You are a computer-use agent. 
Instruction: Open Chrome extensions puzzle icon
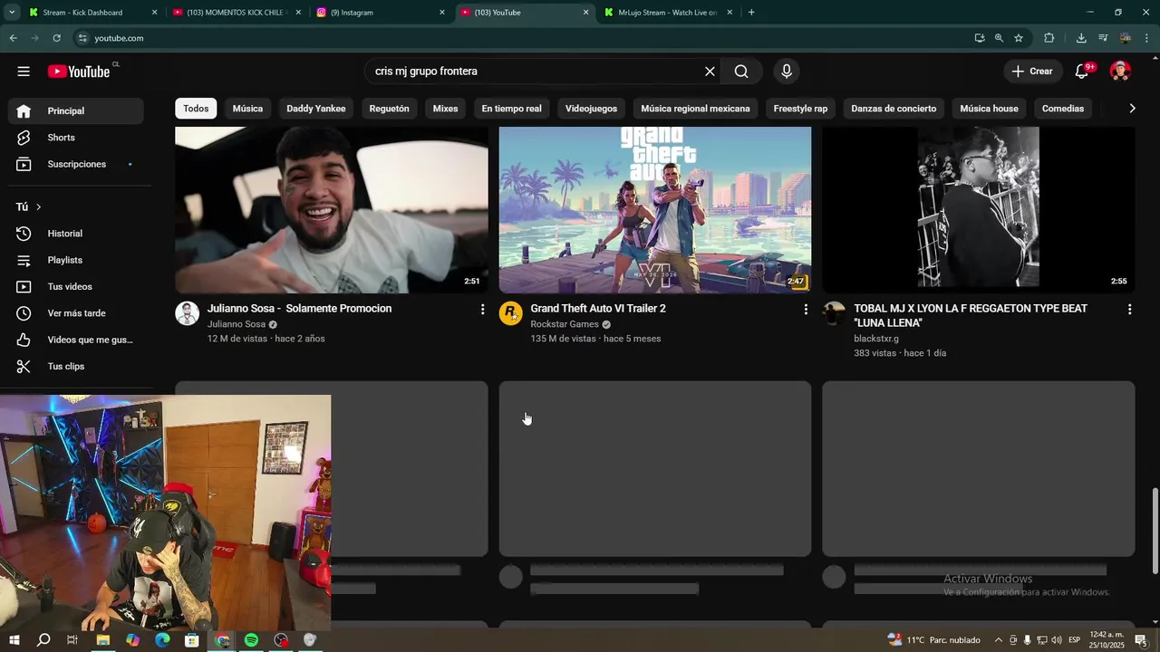tap(1049, 38)
